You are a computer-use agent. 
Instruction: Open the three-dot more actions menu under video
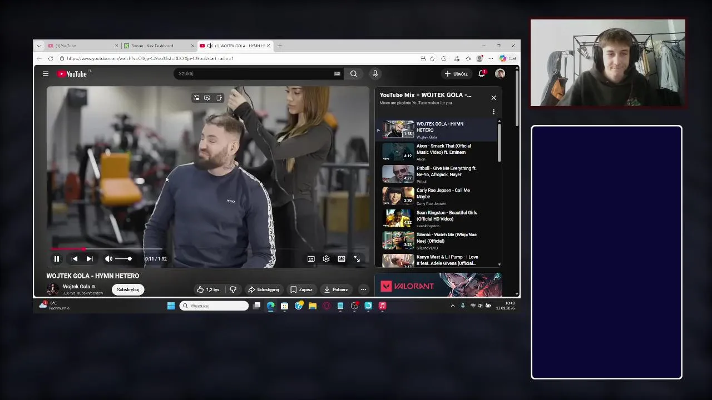(x=363, y=289)
